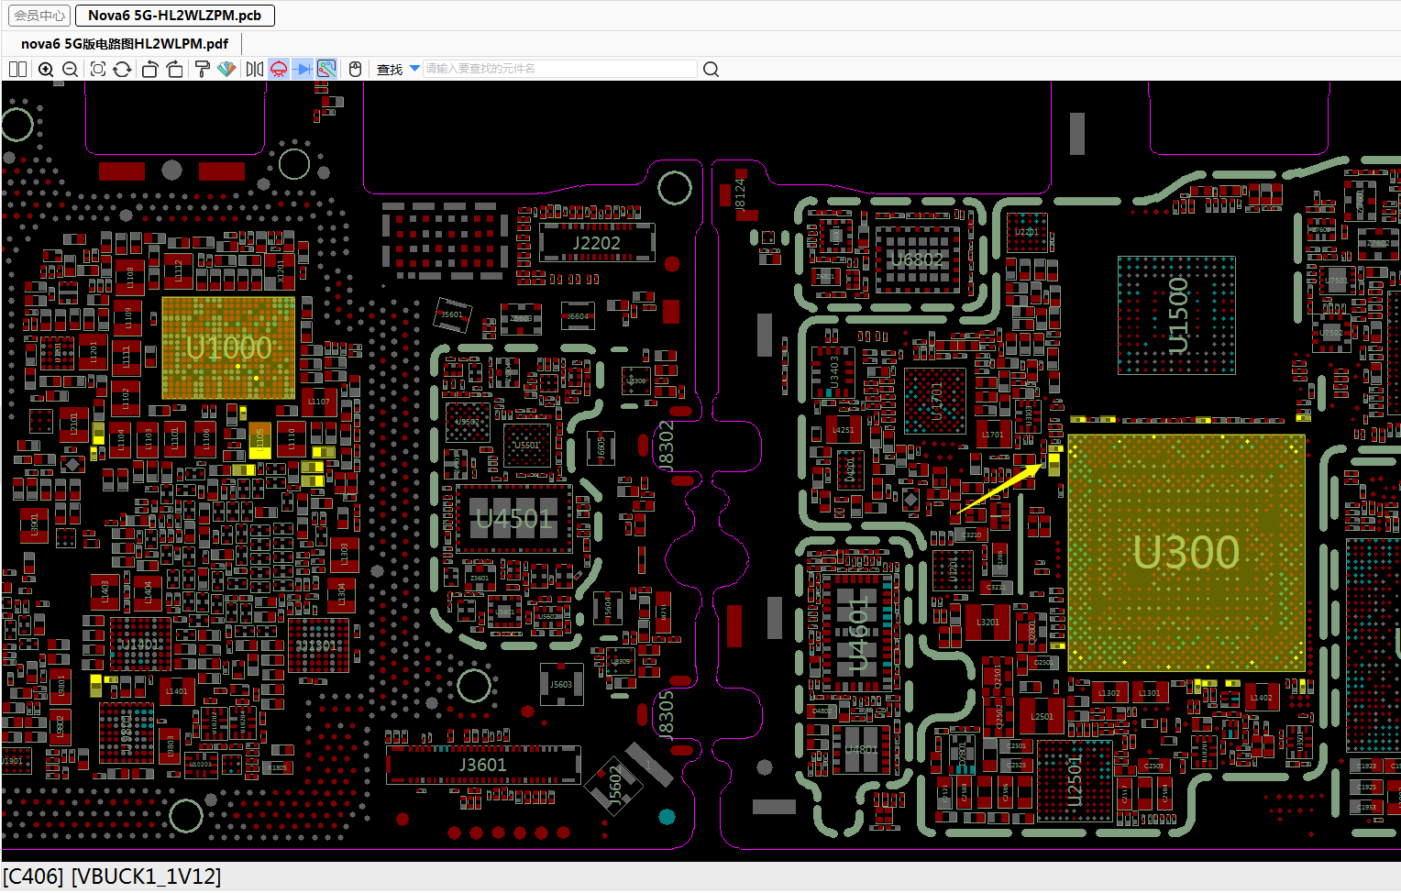This screenshot has width=1401, height=893.
Task: Click the refresh view icon
Action: point(122,70)
